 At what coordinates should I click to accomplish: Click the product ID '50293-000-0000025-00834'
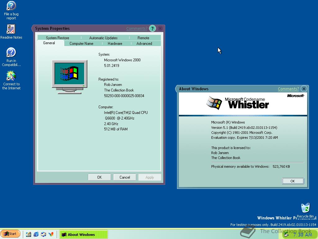tap(124, 96)
